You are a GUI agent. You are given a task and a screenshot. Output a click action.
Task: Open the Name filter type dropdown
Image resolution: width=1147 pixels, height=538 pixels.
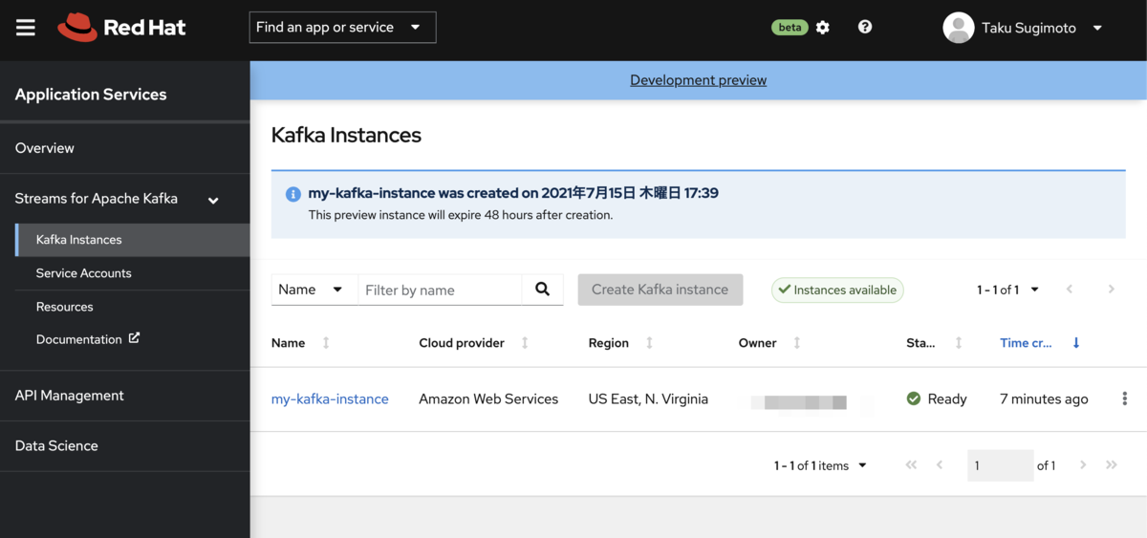tap(314, 290)
